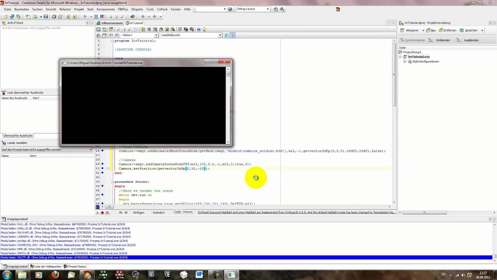The height and width of the screenshot is (280, 497).
Task: Click the first icon of the main toolbar
Action: point(6,17)
